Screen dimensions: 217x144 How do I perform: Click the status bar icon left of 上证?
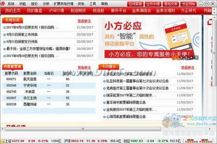(x=2, y=141)
